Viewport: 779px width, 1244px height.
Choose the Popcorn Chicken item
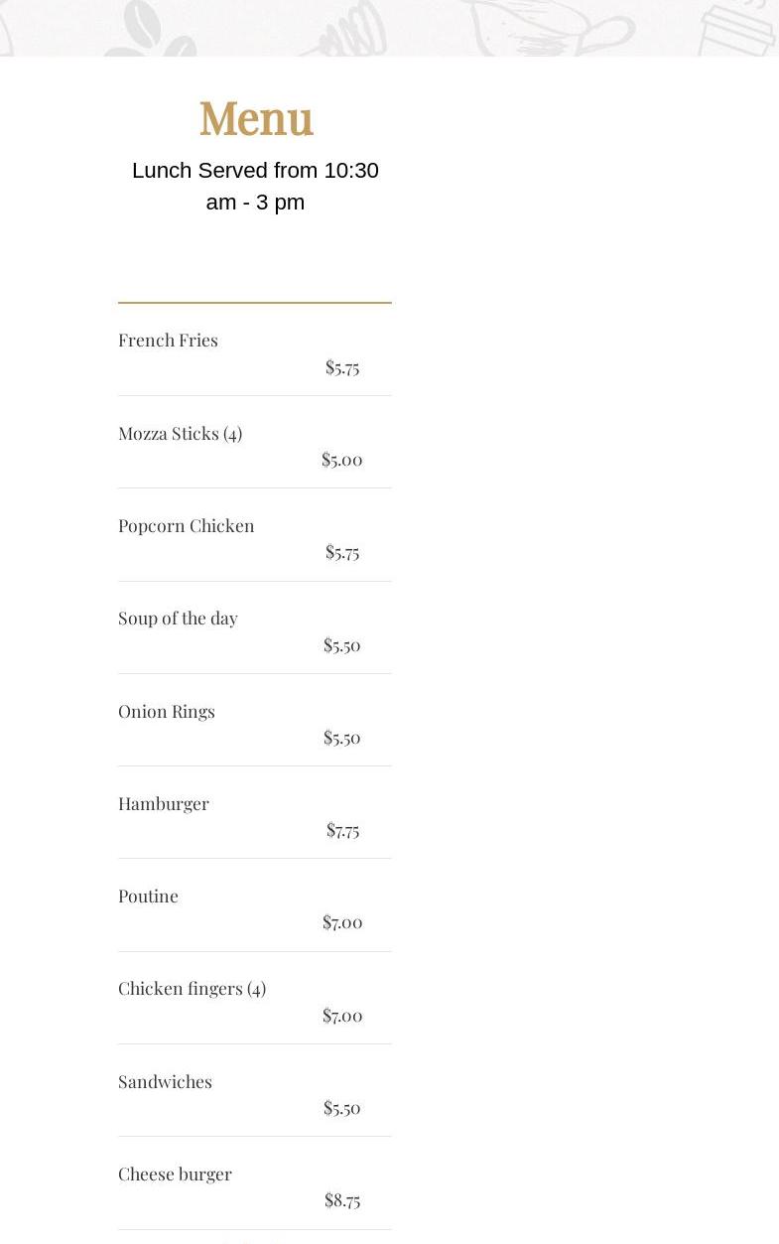[x=186, y=526]
